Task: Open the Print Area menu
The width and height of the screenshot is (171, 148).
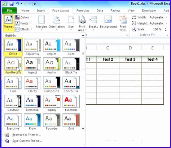Action: coord(82,23)
